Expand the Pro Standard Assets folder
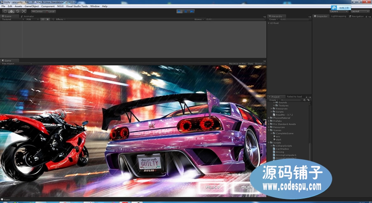This screenshot has height=203, width=372. pos(269,124)
